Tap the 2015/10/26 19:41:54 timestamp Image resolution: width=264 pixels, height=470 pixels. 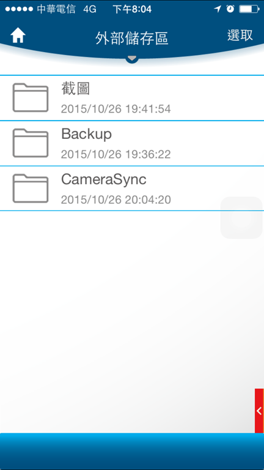click(116, 109)
